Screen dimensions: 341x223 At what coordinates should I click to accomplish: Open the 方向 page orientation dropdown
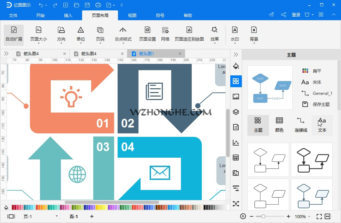61,35
